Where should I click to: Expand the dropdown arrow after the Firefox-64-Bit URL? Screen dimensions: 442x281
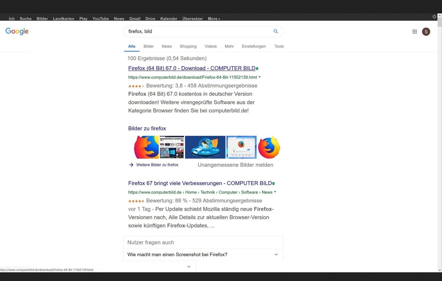260,77
